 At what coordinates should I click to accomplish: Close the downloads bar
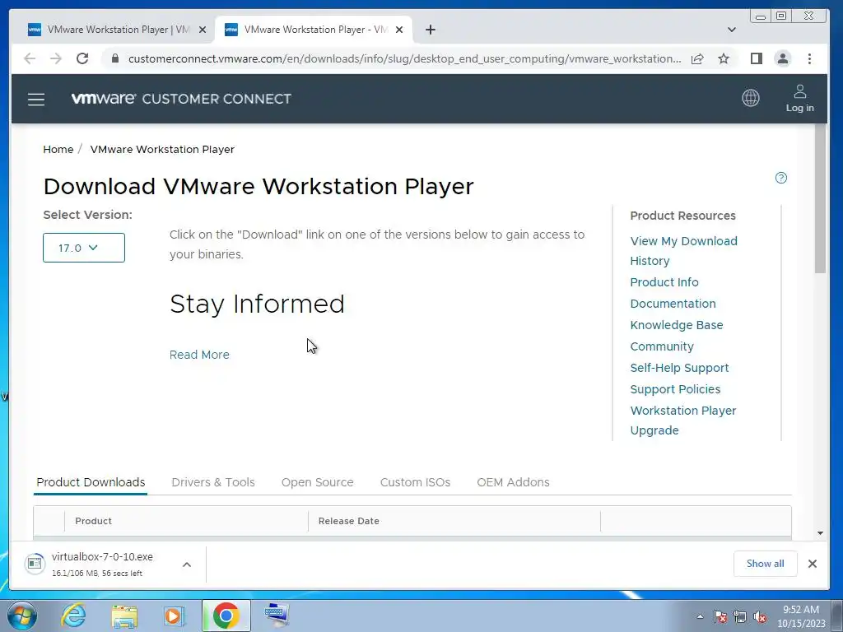coord(813,564)
